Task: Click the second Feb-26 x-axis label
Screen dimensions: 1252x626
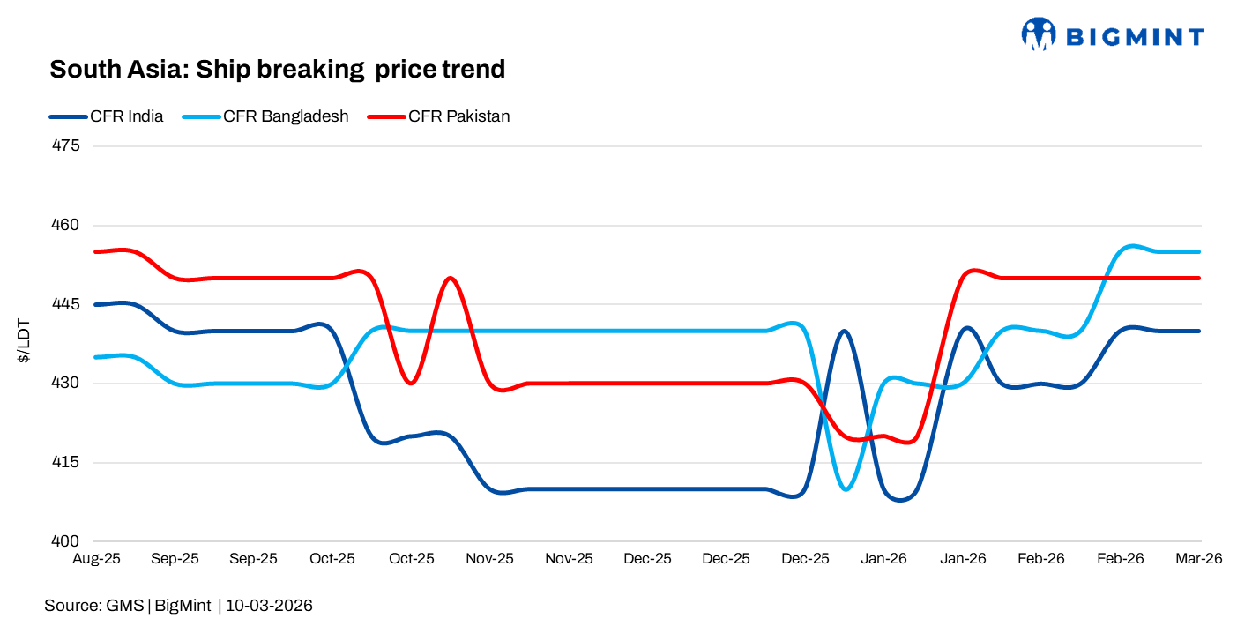Action: (1121, 559)
